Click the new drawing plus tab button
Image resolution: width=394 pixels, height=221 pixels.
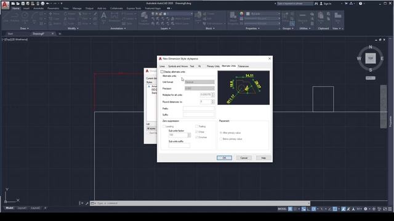click(60, 34)
